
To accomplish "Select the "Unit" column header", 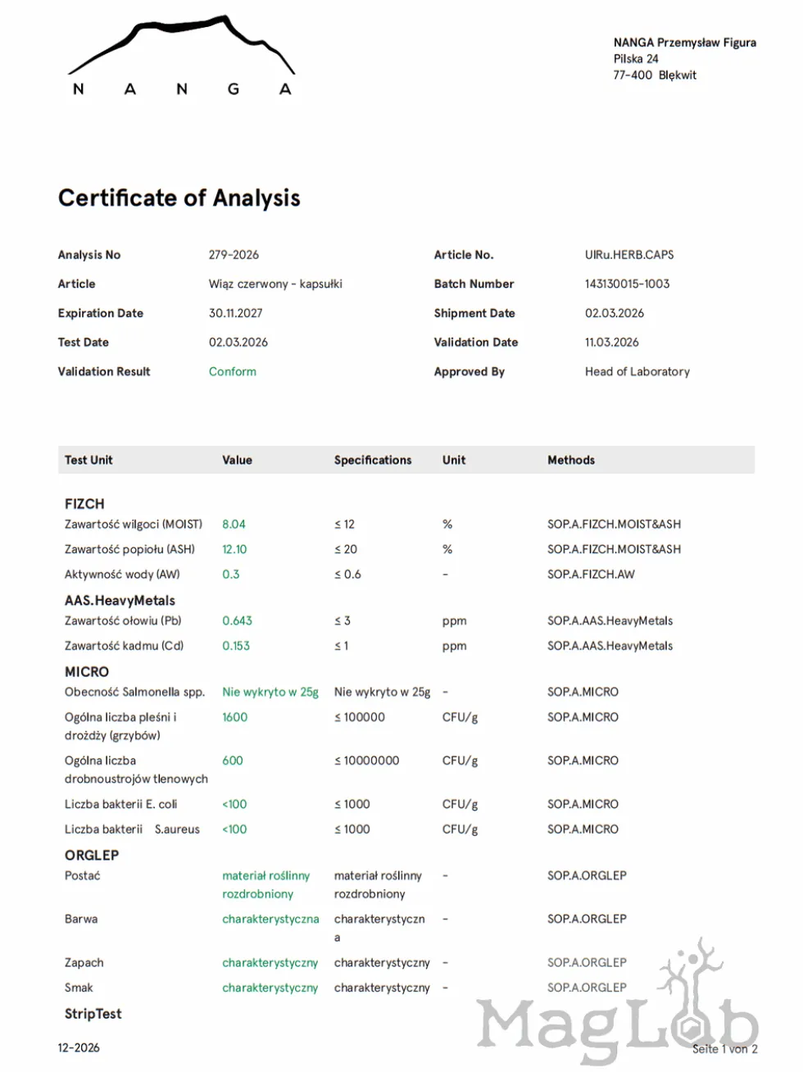I will coord(454,461).
